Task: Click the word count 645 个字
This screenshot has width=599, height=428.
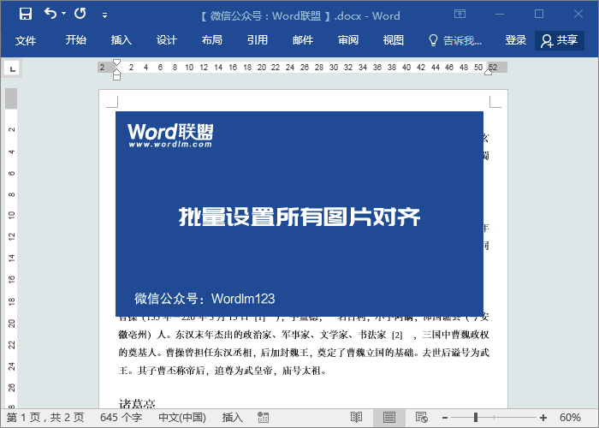Action: tap(122, 418)
